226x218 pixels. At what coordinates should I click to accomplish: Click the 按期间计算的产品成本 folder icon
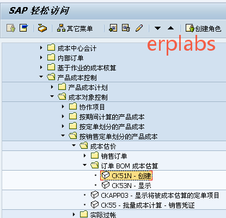[x=73, y=116]
